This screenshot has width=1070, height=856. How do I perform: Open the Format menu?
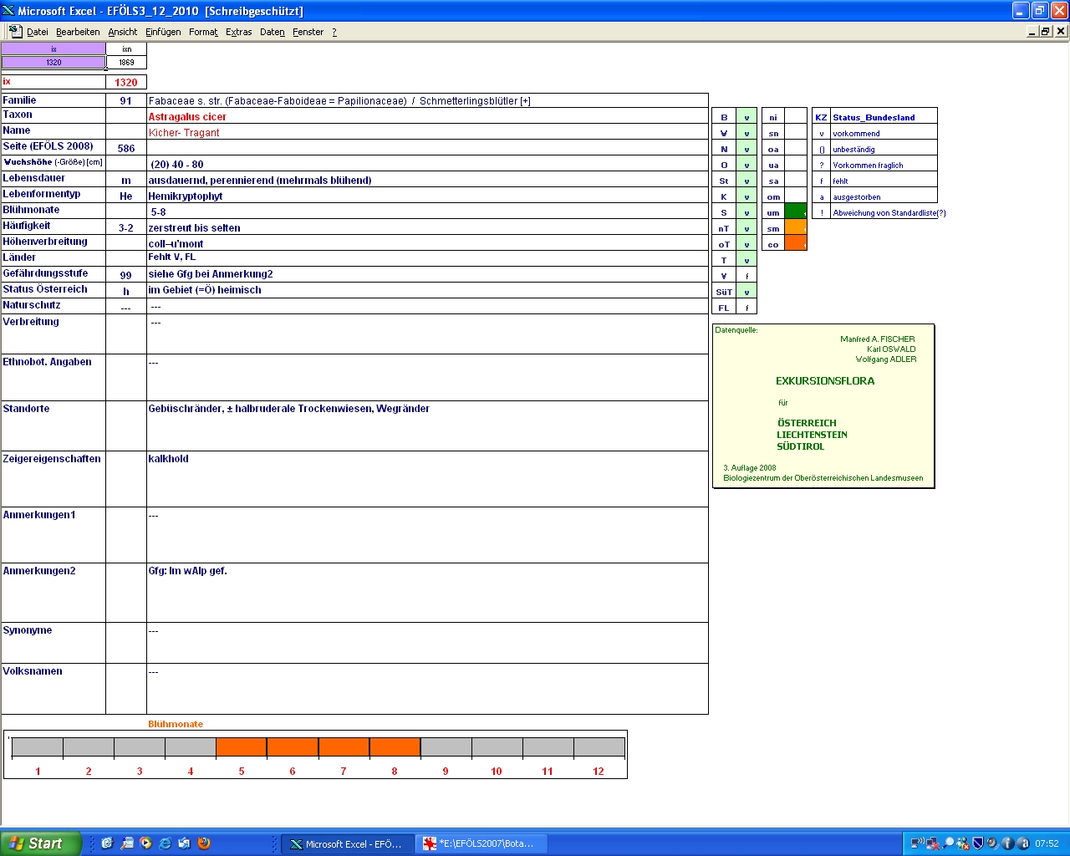click(x=203, y=32)
